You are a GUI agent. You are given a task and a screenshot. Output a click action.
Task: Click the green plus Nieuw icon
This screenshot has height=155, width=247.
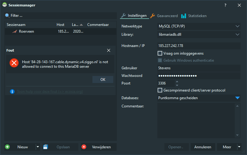tap(8, 147)
